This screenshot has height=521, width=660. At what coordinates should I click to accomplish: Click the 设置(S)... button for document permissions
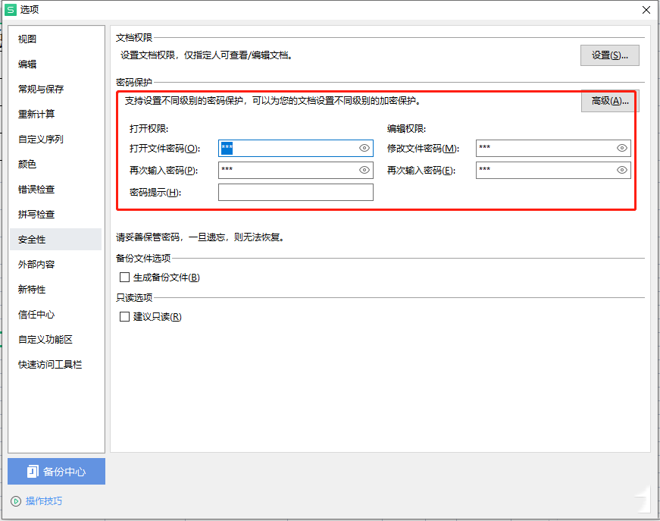(609, 55)
